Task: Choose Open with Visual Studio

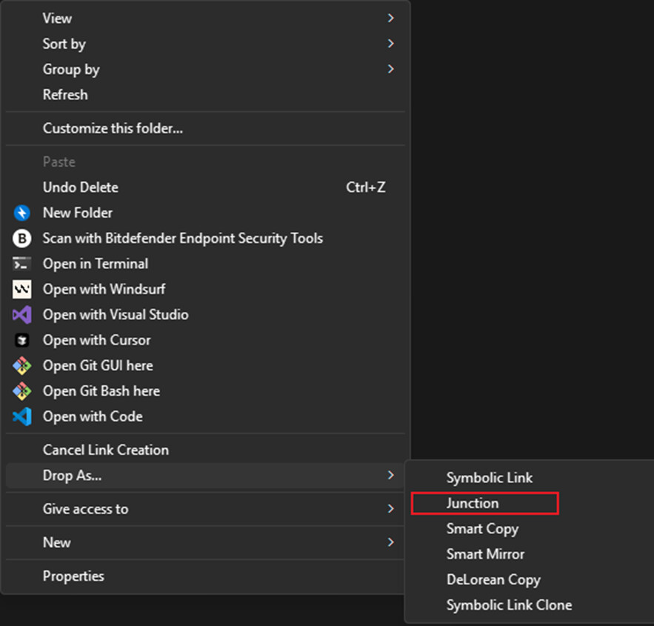Action: coord(205,315)
